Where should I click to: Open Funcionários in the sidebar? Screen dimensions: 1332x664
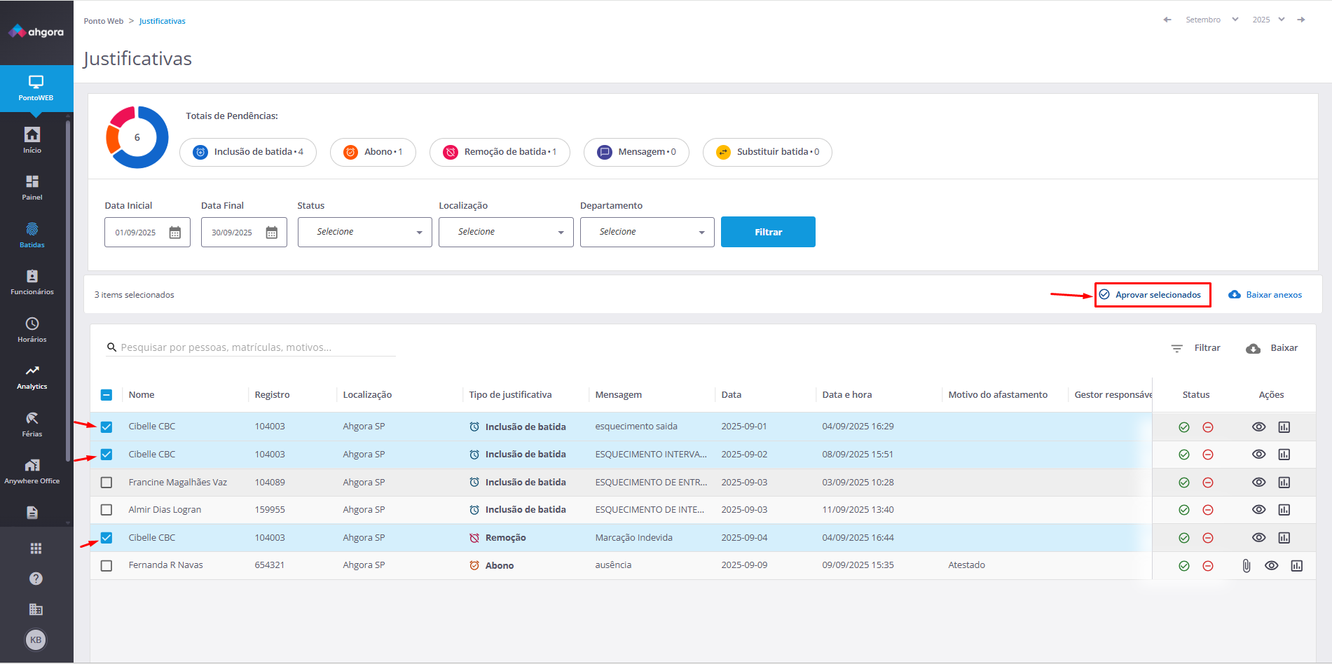pyautogui.click(x=32, y=282)
